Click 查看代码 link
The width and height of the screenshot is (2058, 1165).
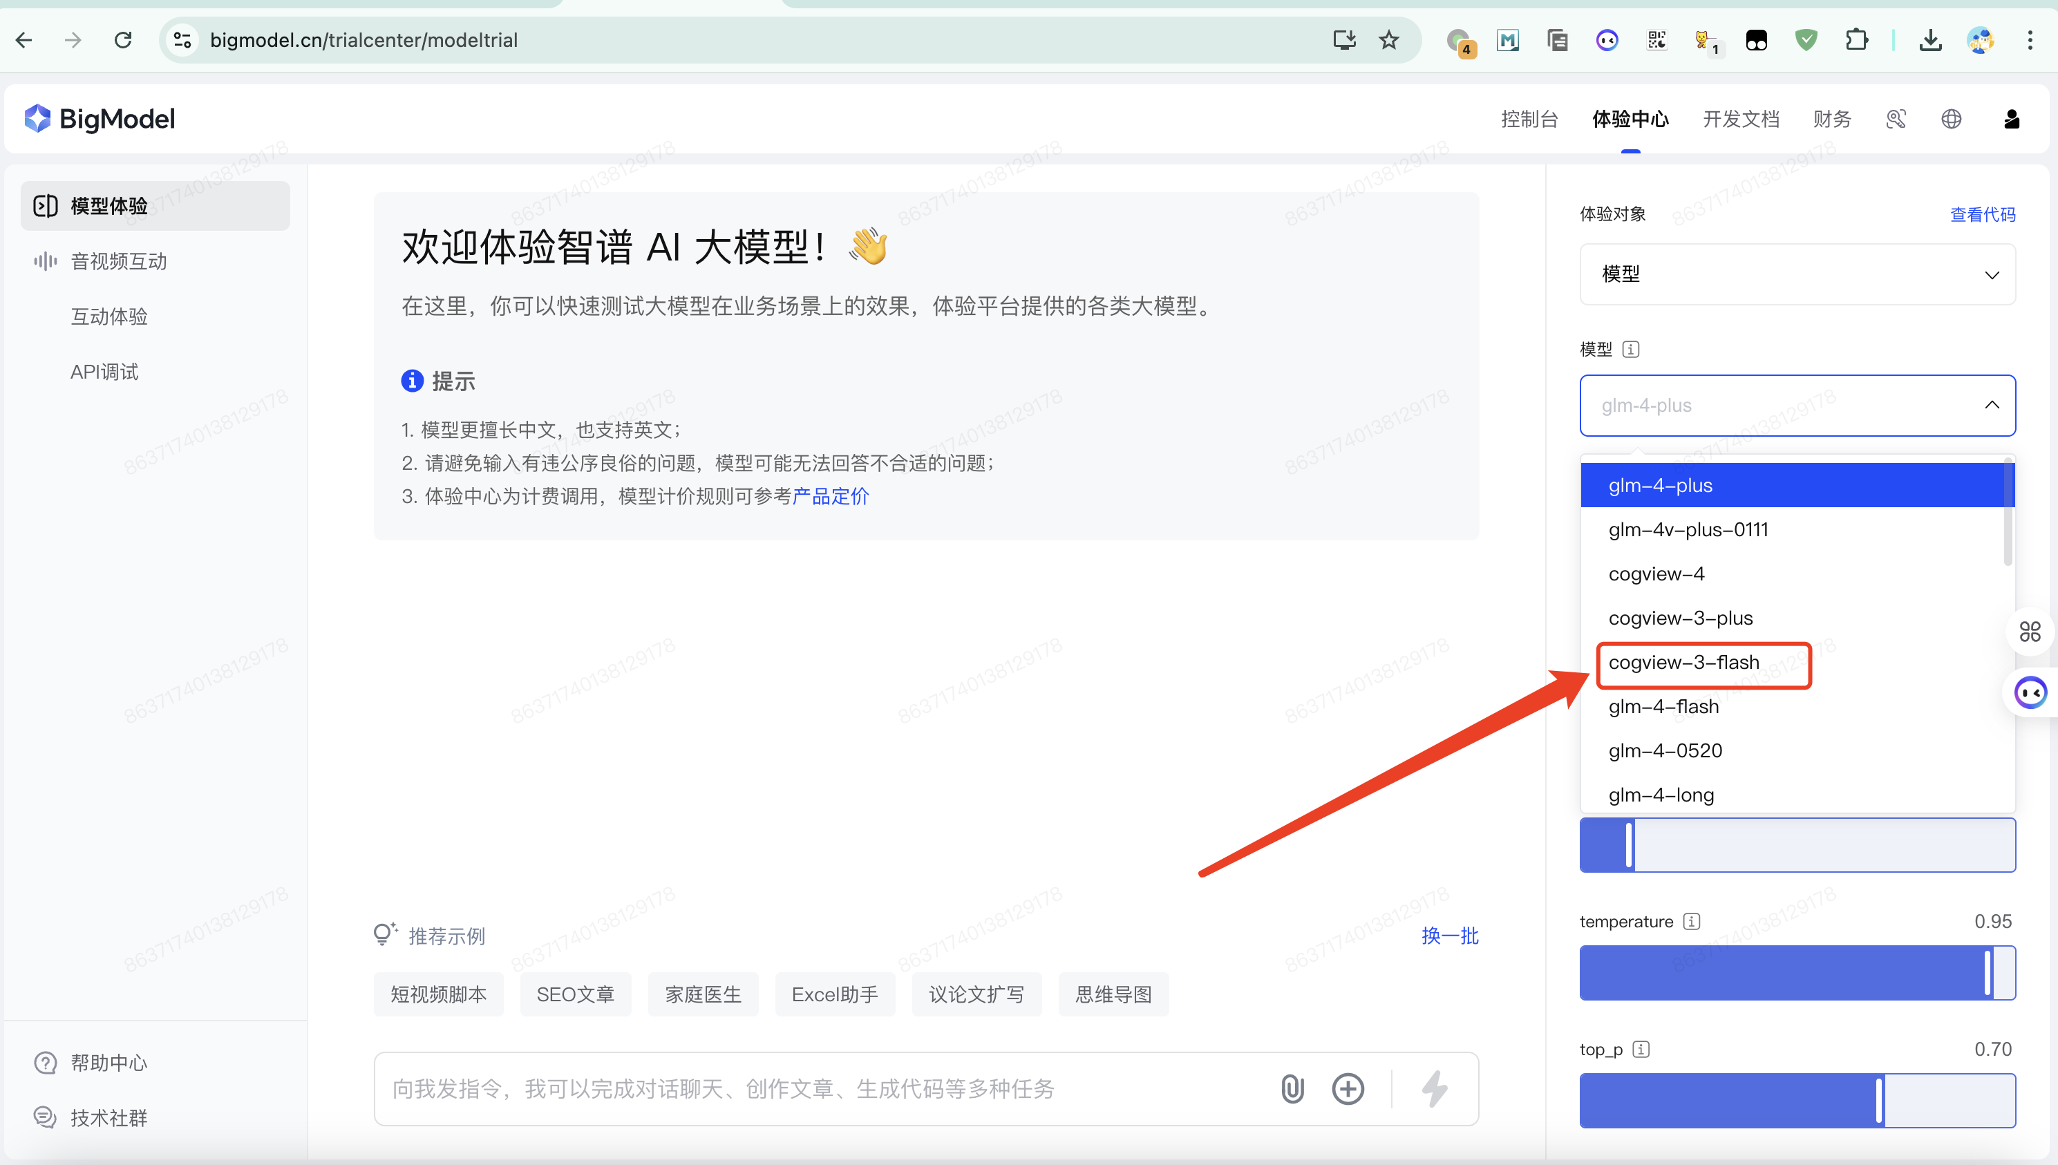point(1982,214)
